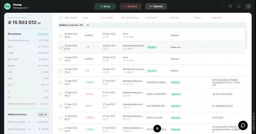256x134 pixels.
Task: Select the Каса account in sidebar
Action: [x=28, y=47]
